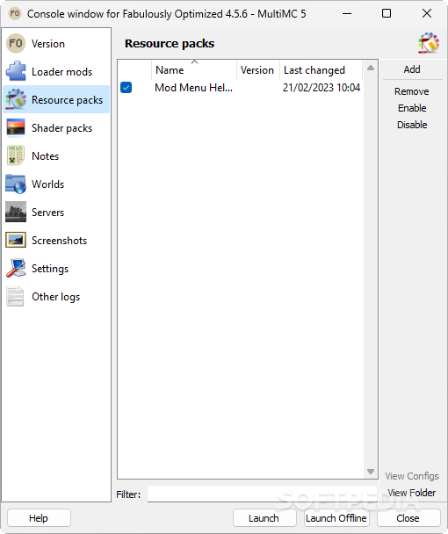This screenshot has height=534, width=448.
Task: Add a new resource pack
Action: (x=412, y=69)
